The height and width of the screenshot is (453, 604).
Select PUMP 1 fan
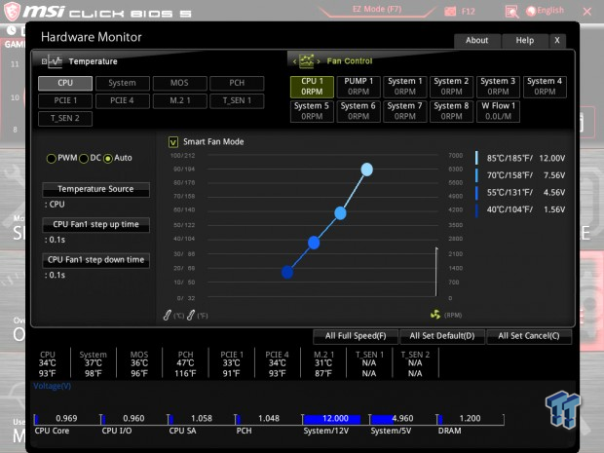359,87
